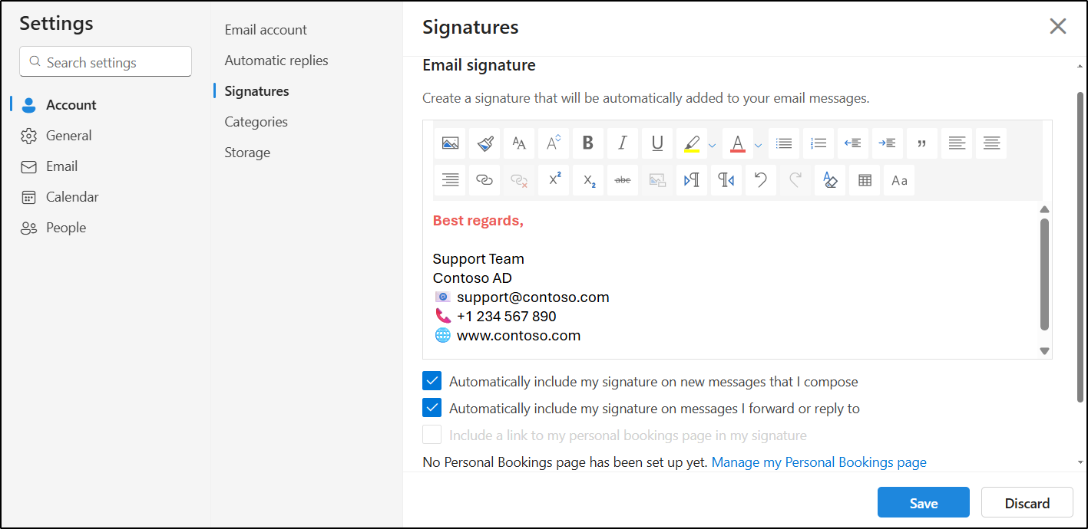The image size is (1088, 529).
Task: Switch to the Automatic replies section
Action: tap(275, 60)
